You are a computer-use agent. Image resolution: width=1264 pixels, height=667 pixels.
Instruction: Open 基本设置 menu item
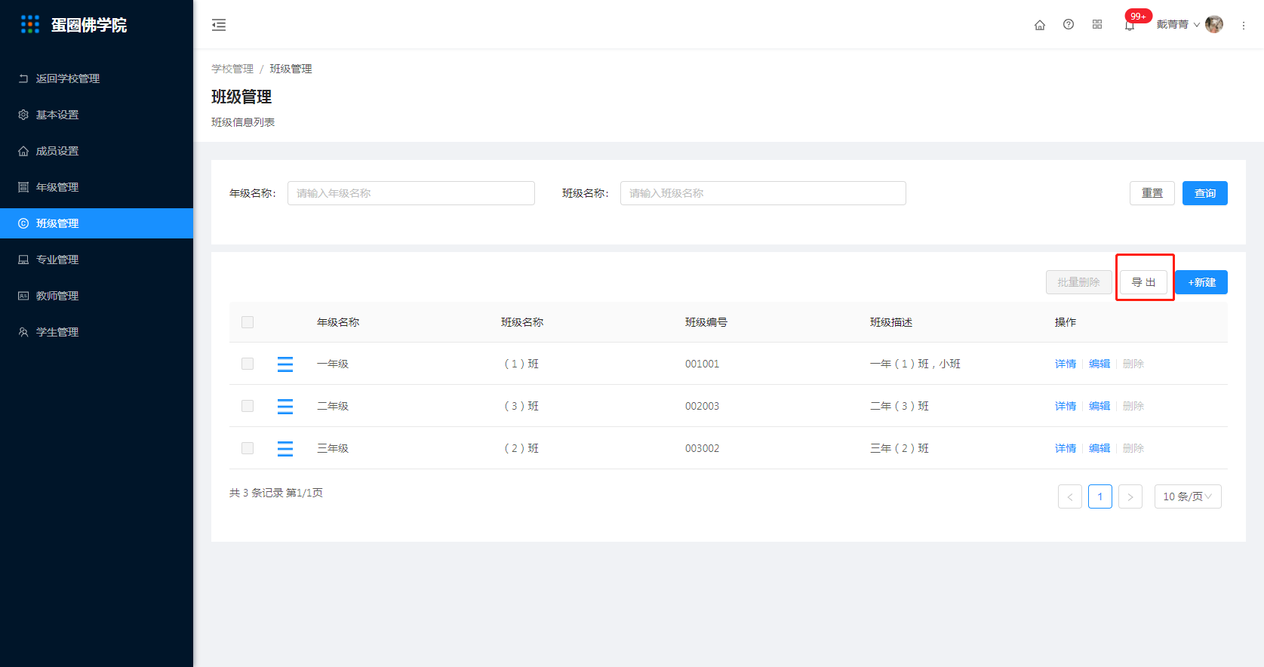coord(97,115)
